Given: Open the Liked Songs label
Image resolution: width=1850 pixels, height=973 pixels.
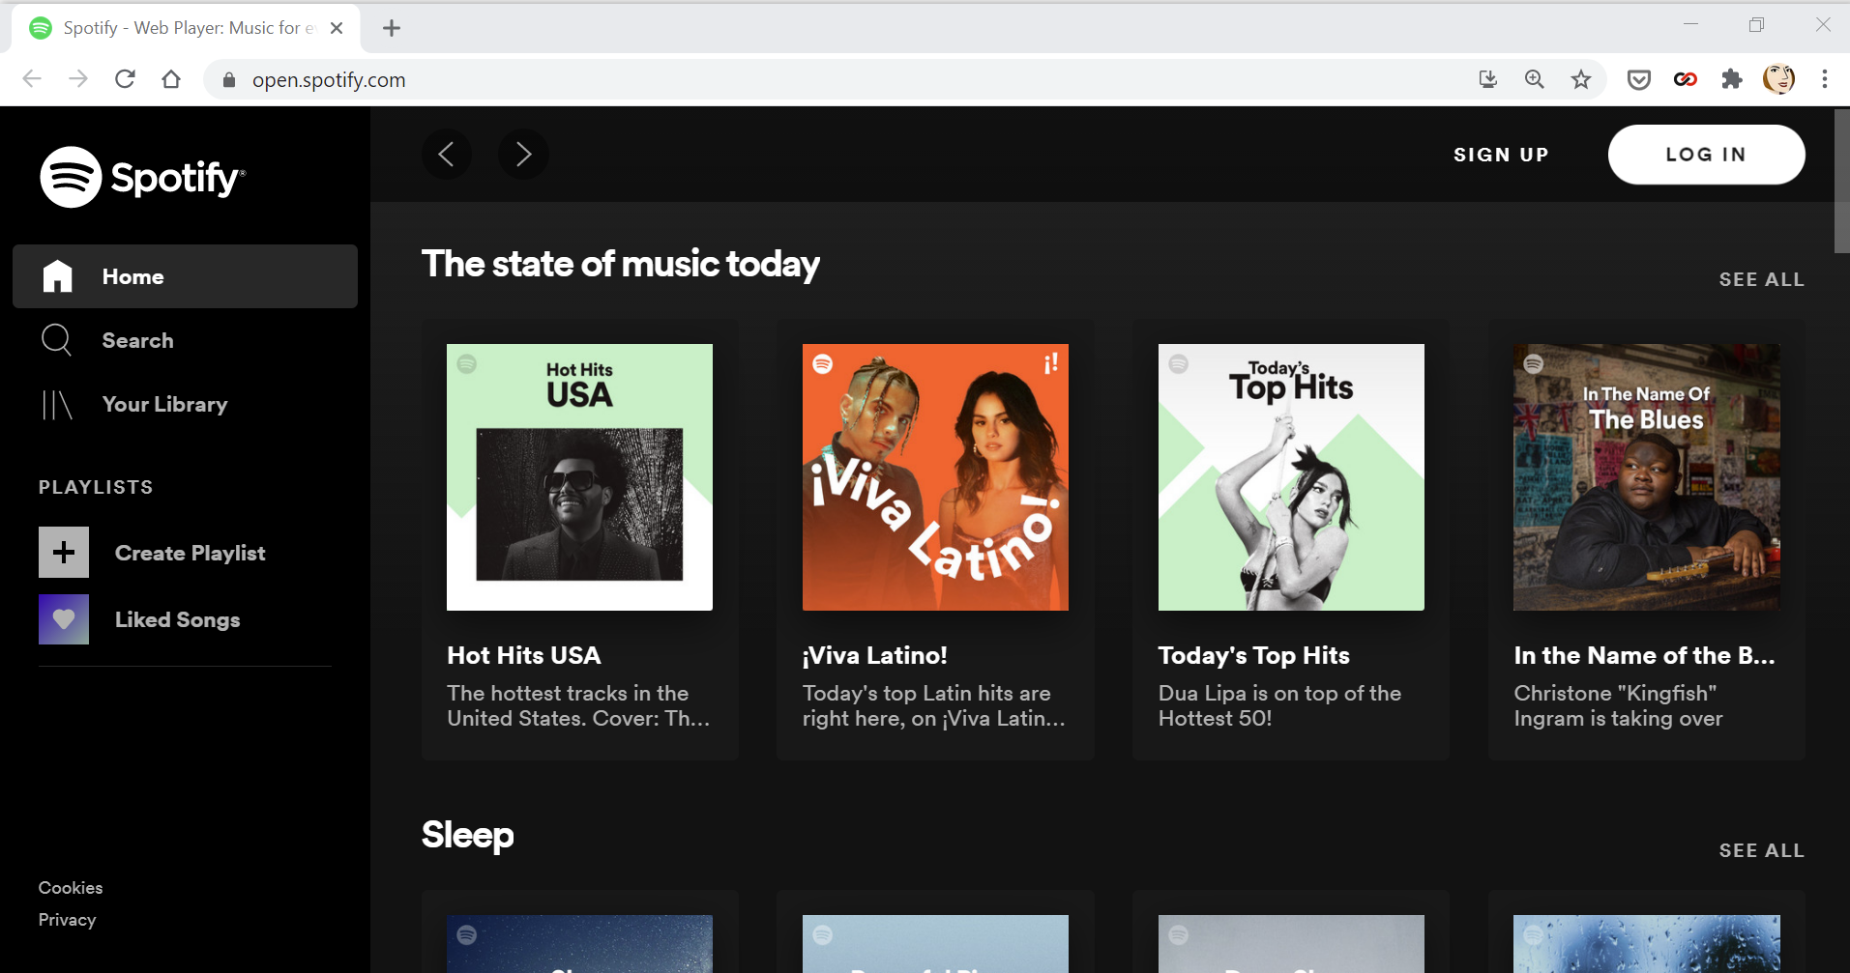Looking at the screenshot, I should 177,620.
